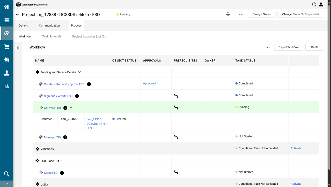Open the shopping cart sidebar icon

pos(7,46)
